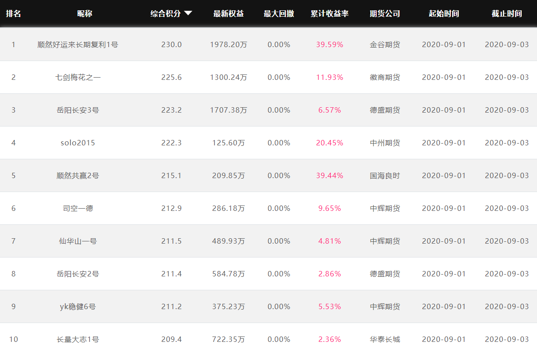
Task: Select return rate 2.86%
Action: coord(329,274)
